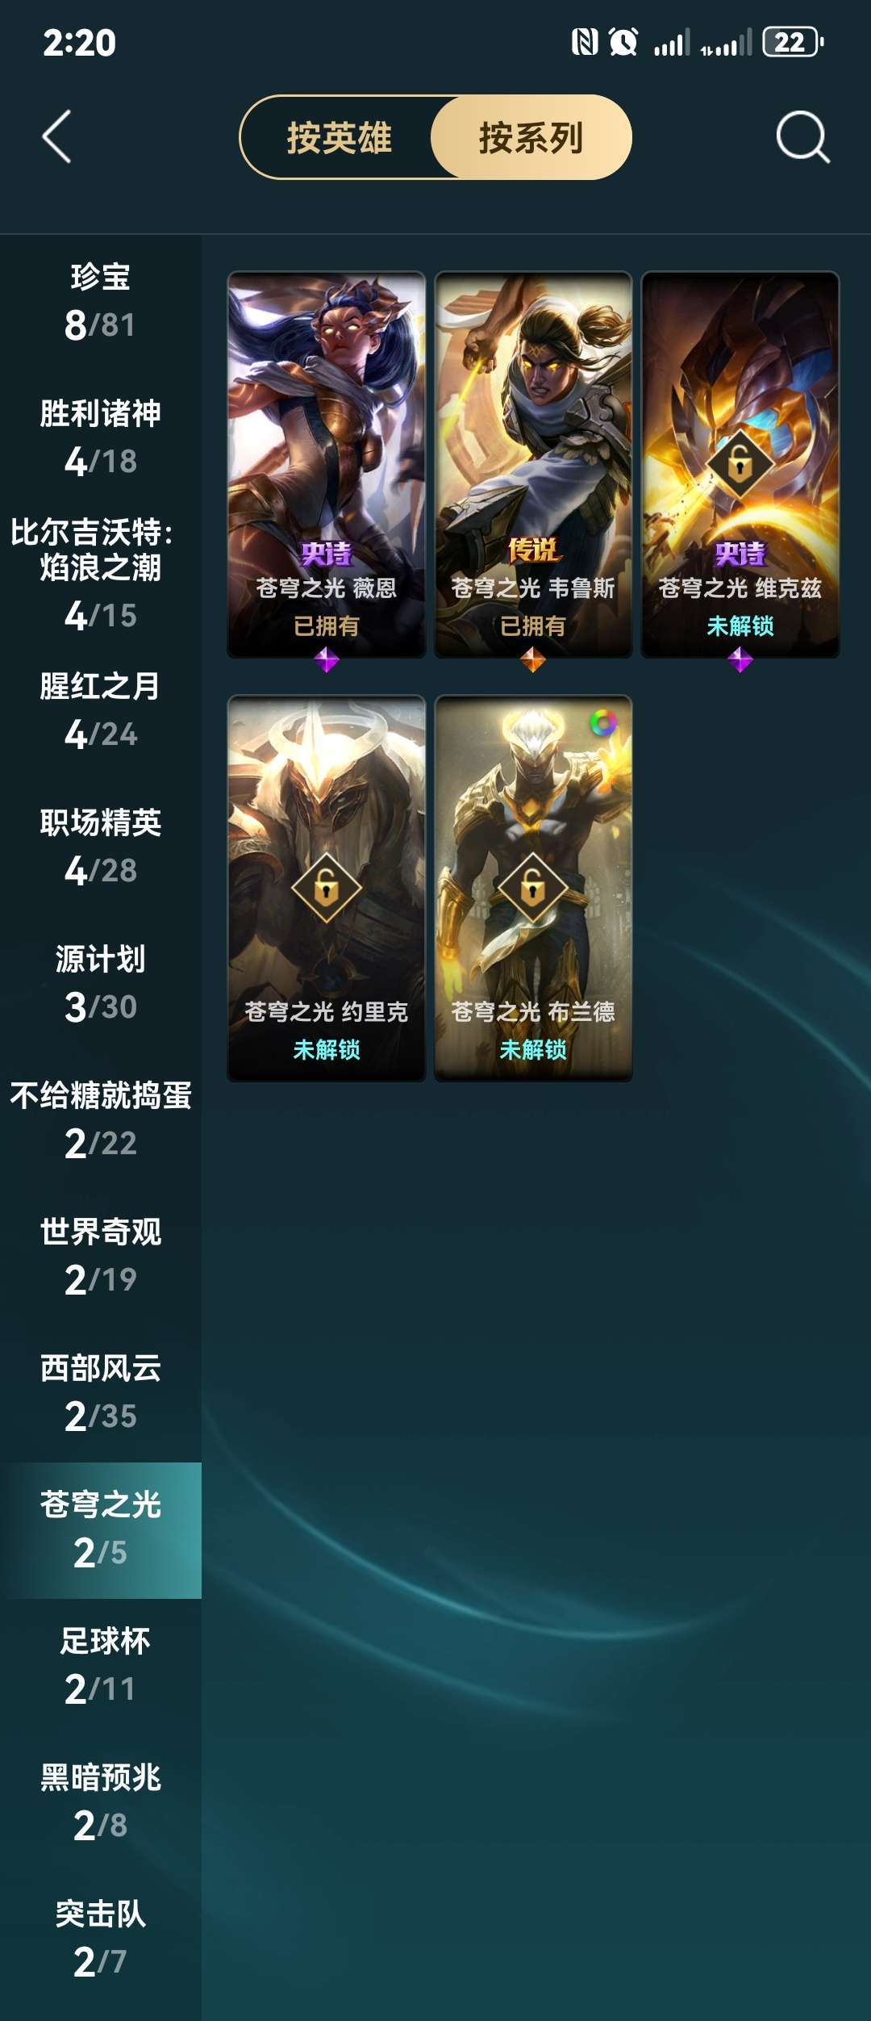Tap the lock icon on 苍穹之光 布兰德
Viewport: 871px width, 2021px height.
(x=533, y=888)
